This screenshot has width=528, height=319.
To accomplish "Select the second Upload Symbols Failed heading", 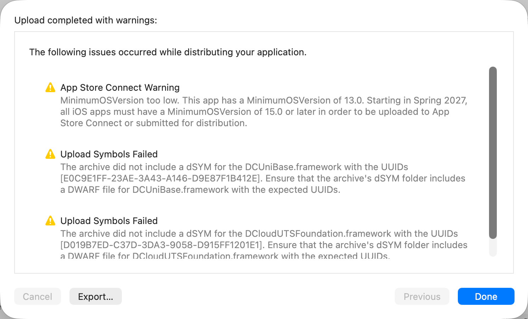I will 109,221.
